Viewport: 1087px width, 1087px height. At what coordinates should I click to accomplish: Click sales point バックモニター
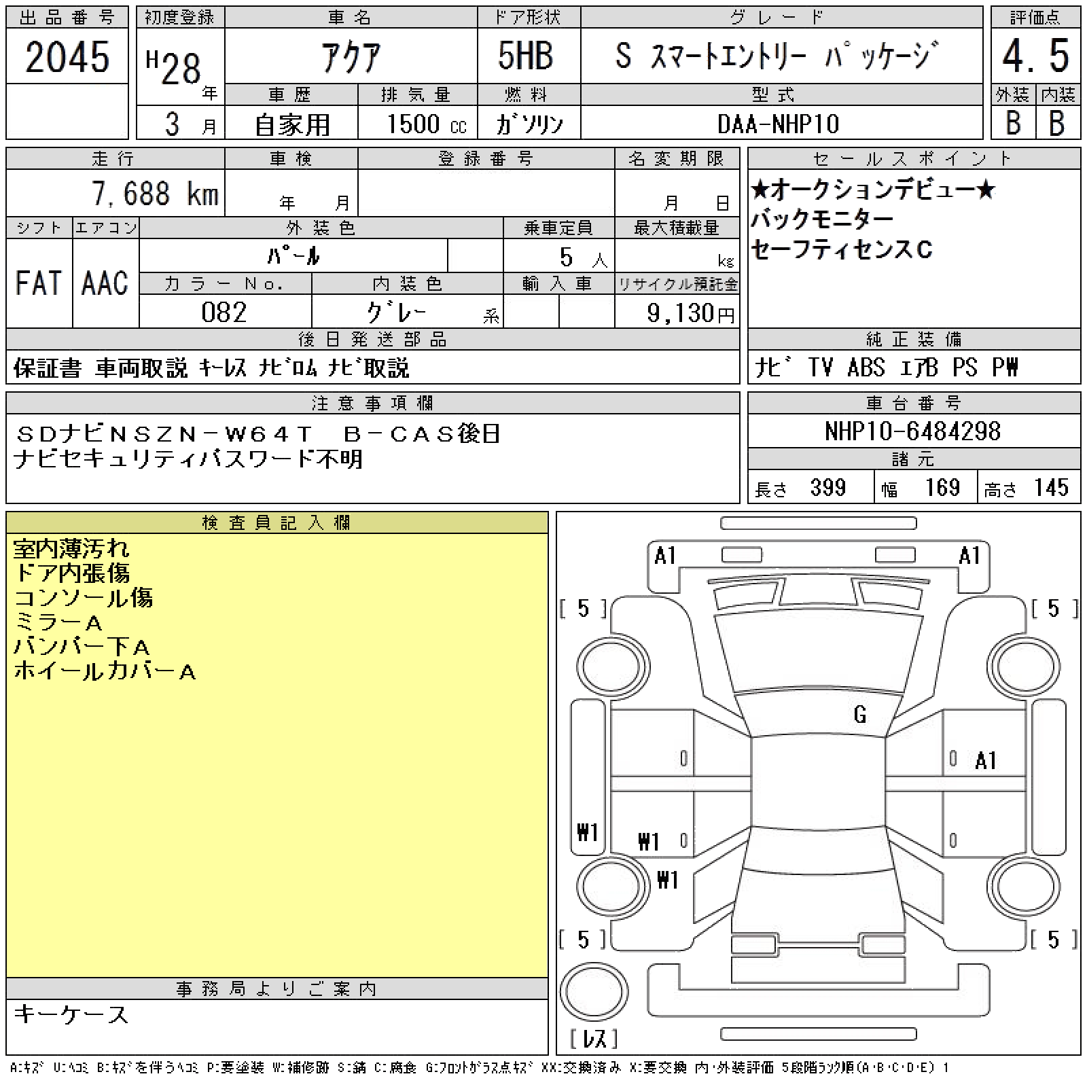[822, 220]
